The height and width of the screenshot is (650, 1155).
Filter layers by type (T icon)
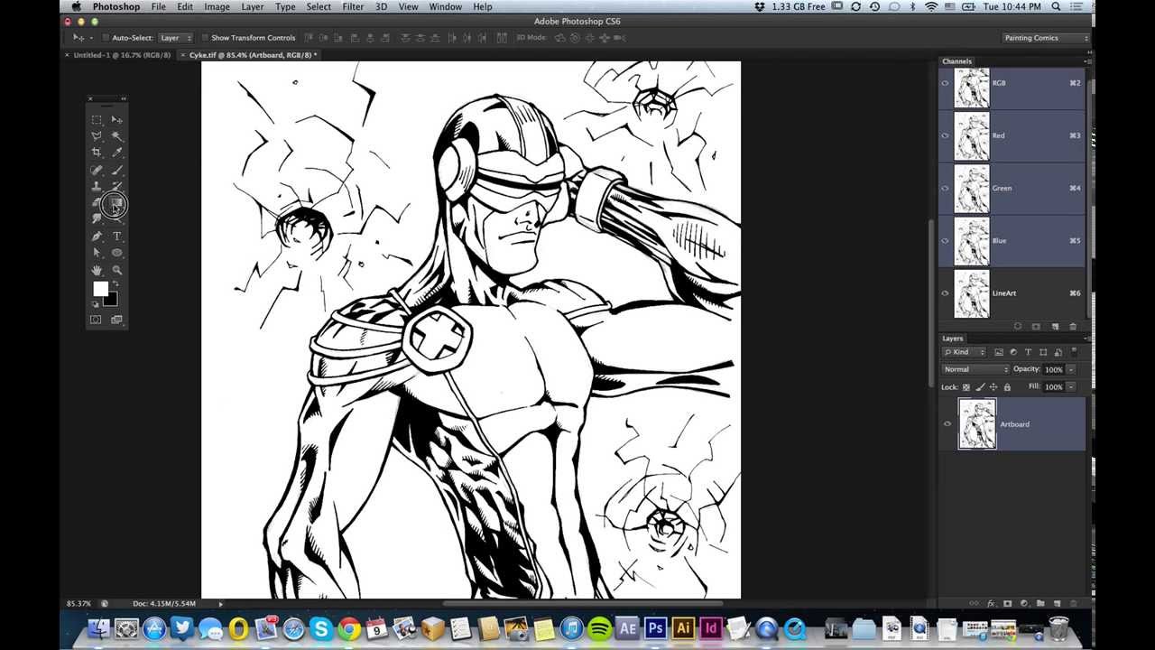[x=1028, y=352]
